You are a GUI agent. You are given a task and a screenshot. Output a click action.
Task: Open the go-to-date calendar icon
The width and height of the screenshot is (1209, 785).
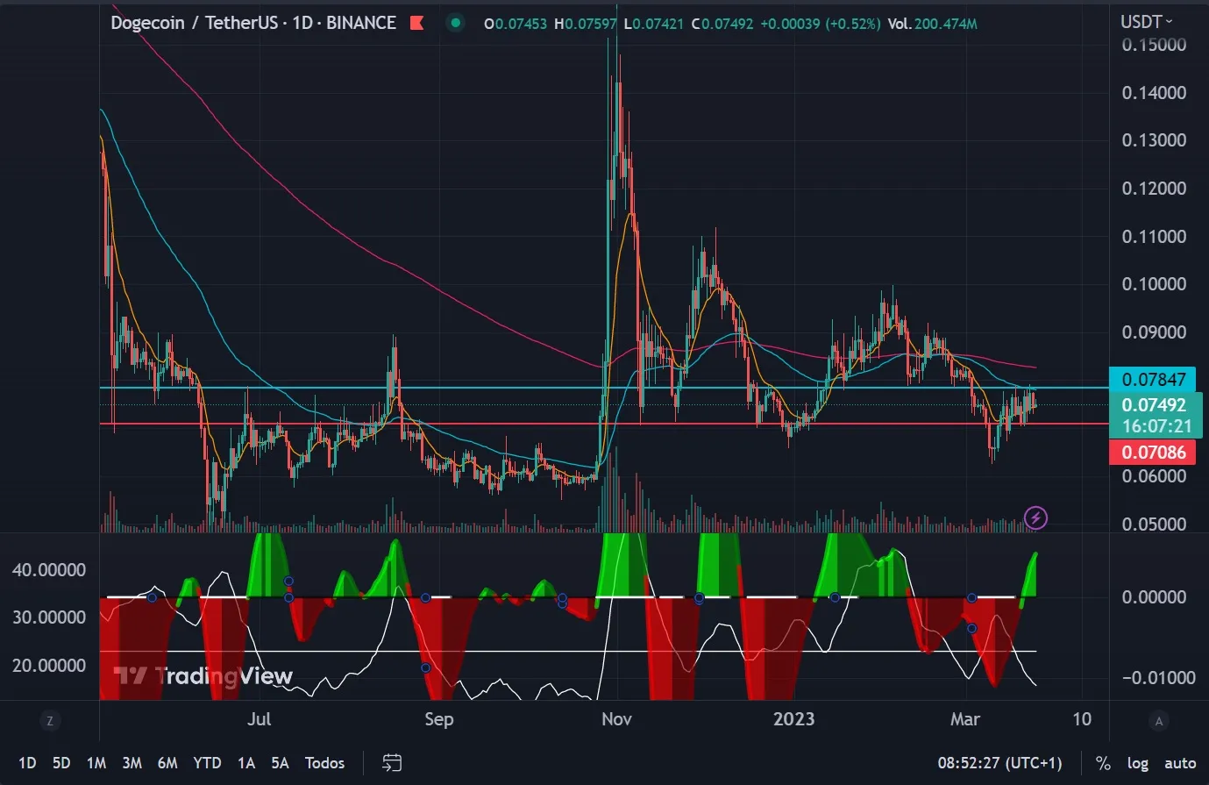click(x=392, y=763)
